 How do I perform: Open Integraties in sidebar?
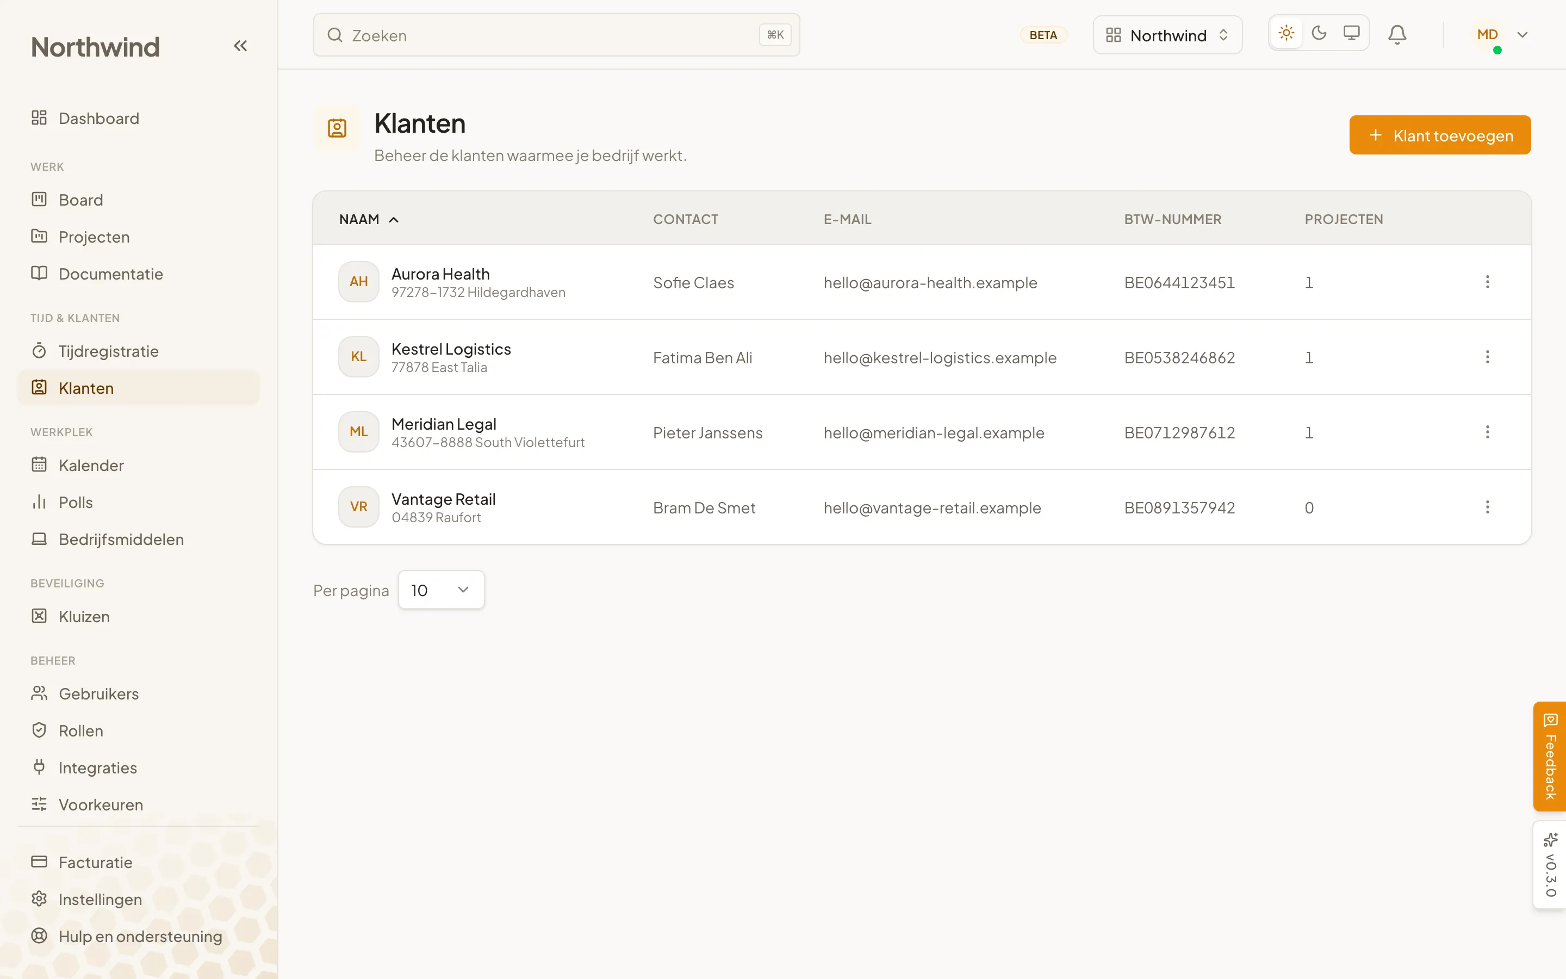coord(139,767)
